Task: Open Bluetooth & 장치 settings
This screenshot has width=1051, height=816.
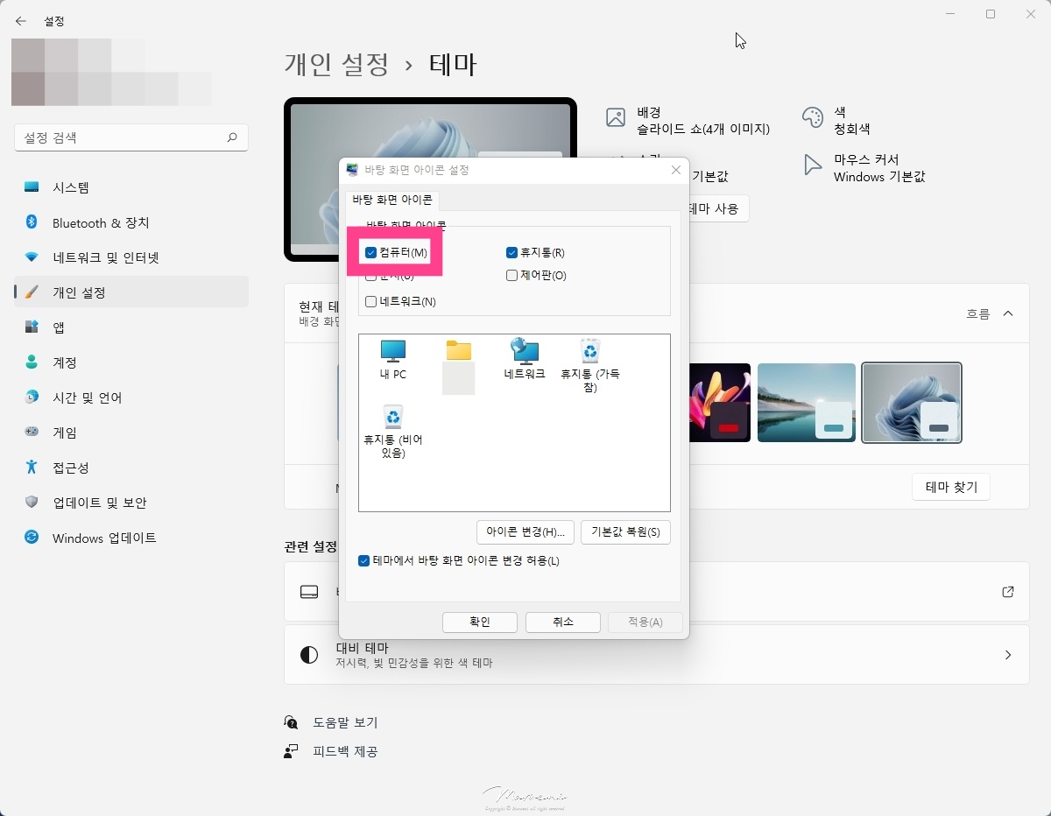Action: 131,222
